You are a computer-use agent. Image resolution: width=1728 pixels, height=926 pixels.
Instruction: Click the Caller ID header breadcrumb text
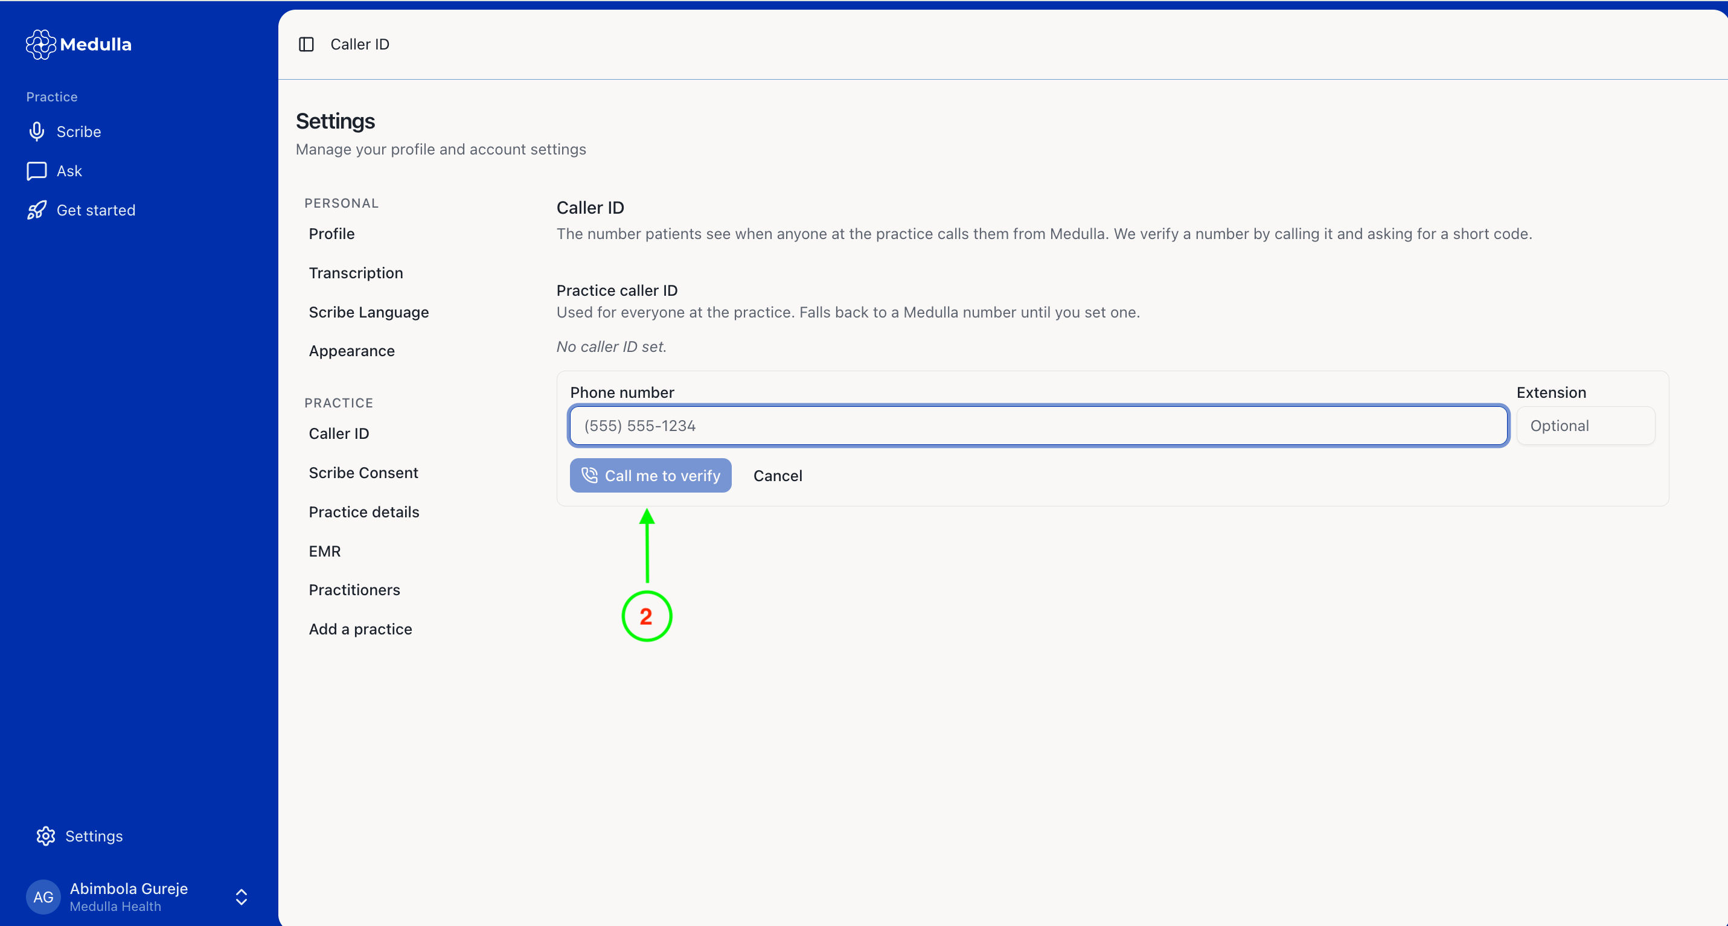click(x=360, y=44)
